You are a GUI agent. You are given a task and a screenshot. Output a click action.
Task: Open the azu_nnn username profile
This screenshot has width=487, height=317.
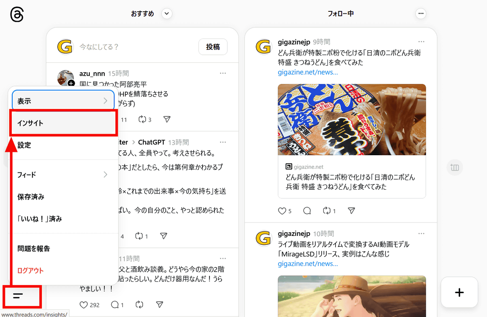[92, 73]
